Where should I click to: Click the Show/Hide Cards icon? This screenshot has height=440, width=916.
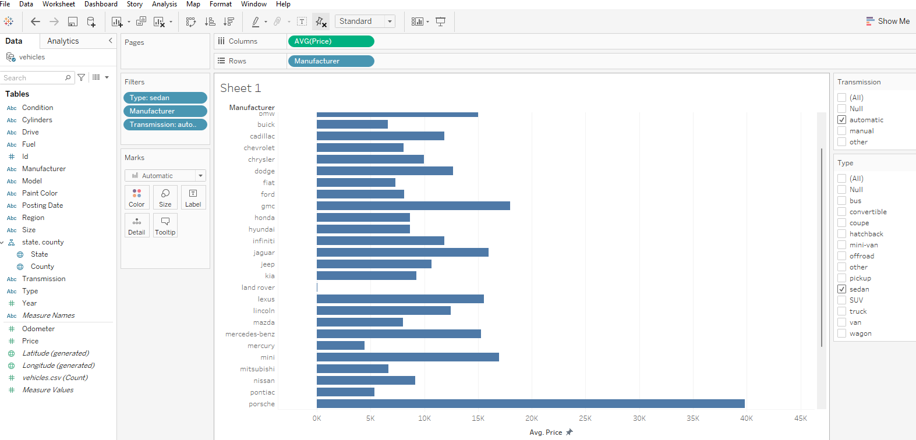pos(417,22)
